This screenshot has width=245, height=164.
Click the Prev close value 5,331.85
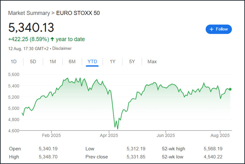tap(136, 157)
